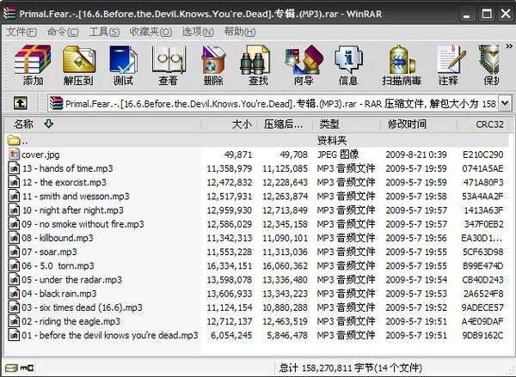
Task: Click file name 07 - soar.mp3
Action: pos(49,252)
